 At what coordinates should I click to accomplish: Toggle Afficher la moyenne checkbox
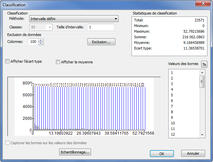point(58,62)
